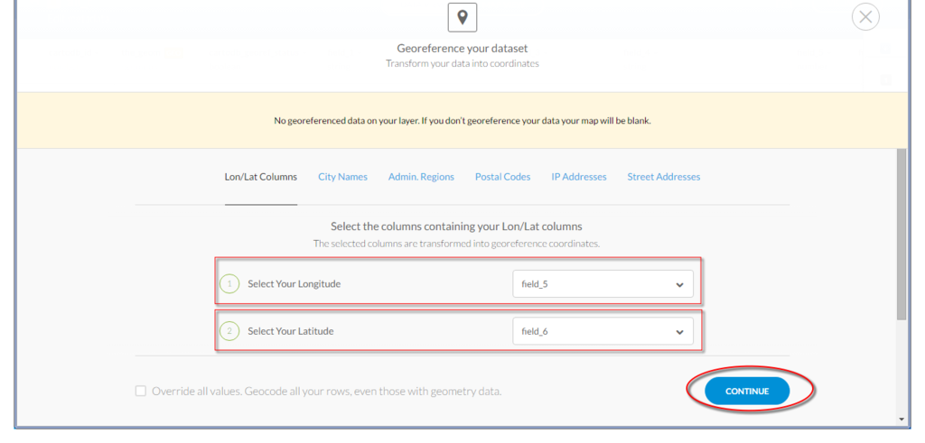
Task: Open the longitude field_5 dropdown
Action: point(603,284)
